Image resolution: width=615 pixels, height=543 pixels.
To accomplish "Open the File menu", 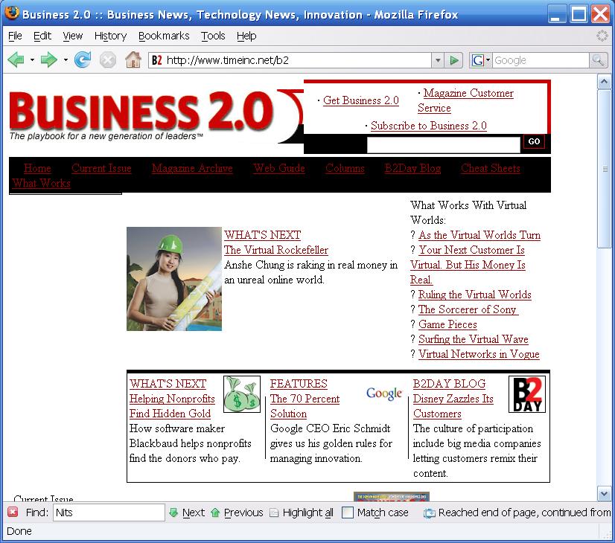I will tap(15, 36).
